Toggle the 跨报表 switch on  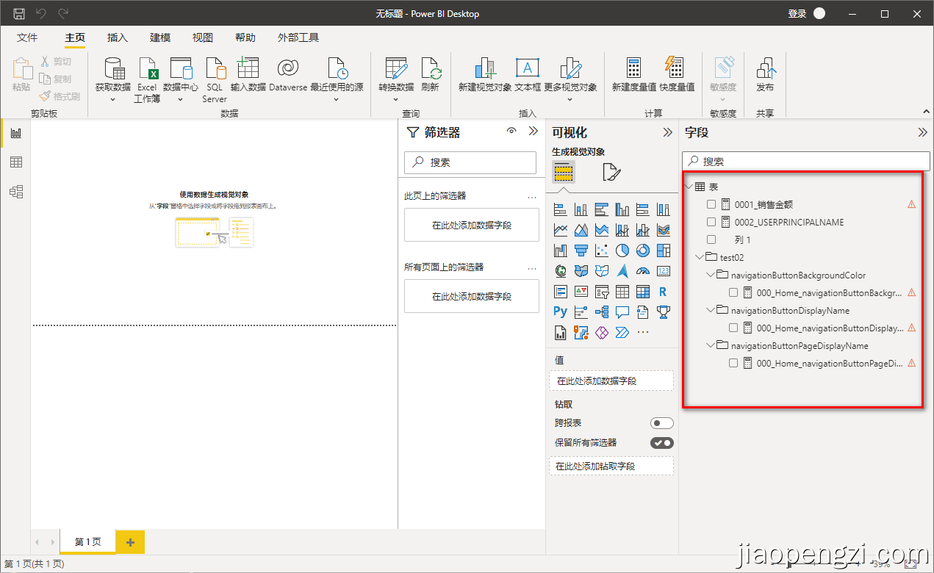point(661,423)
